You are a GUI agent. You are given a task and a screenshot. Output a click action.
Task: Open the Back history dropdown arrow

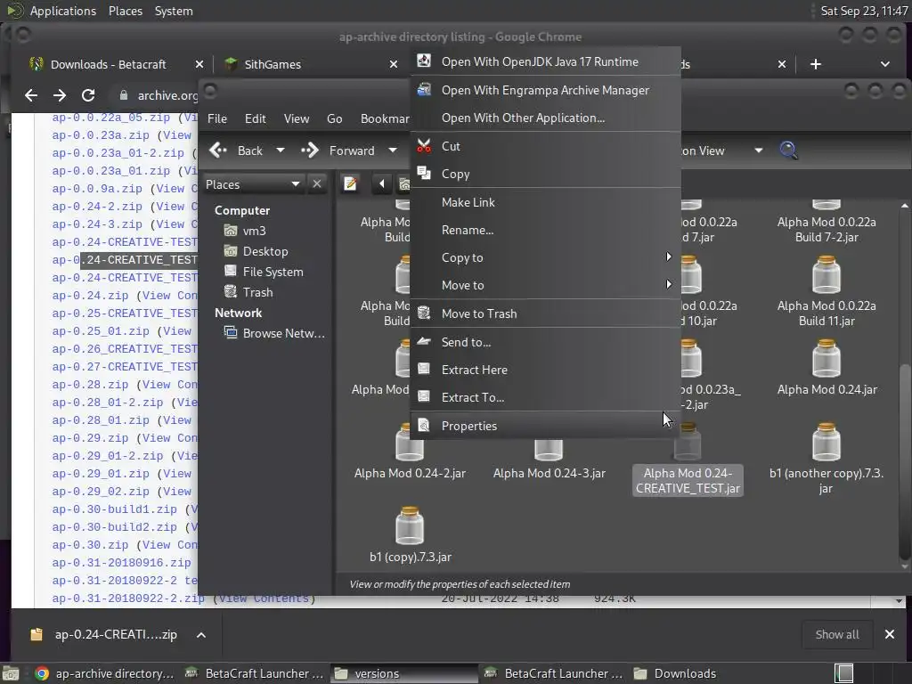click(x=281, y=151)
